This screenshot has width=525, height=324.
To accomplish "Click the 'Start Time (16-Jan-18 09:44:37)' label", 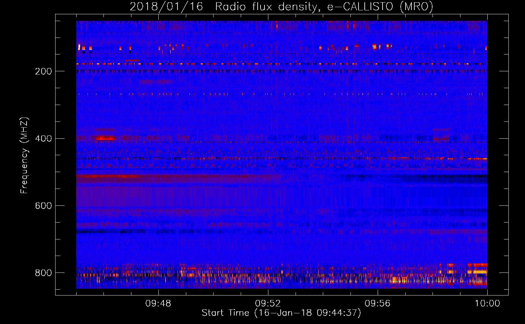I will 281,313.
